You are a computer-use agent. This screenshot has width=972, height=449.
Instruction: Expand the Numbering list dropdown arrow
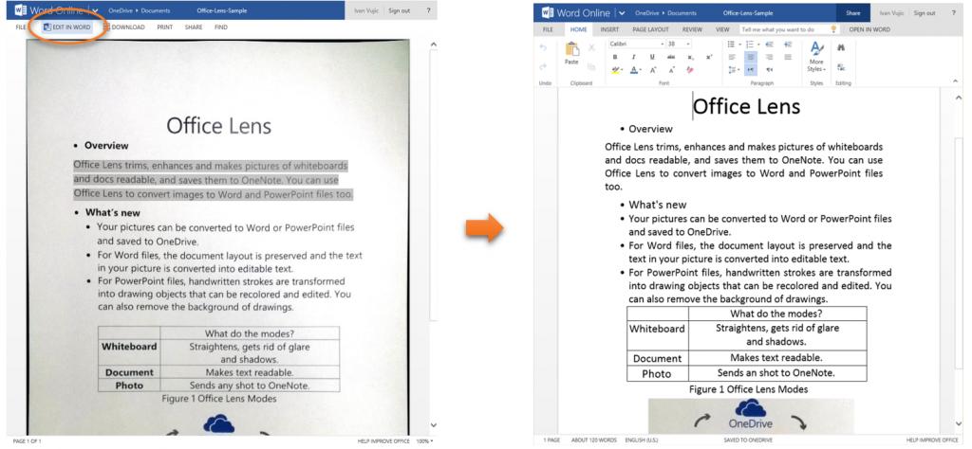[x=758, y=45]
